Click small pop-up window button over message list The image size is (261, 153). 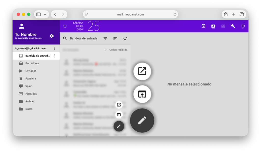point(119,115)
